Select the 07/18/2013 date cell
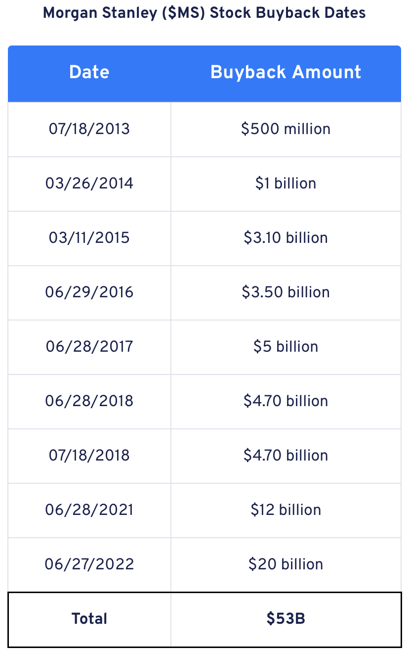The width and height of the screenshot is (409, 649). point(89,129)
